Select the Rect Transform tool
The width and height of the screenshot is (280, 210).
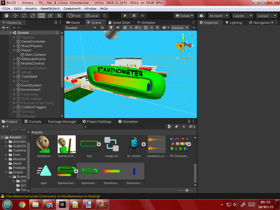coord(41,16)
